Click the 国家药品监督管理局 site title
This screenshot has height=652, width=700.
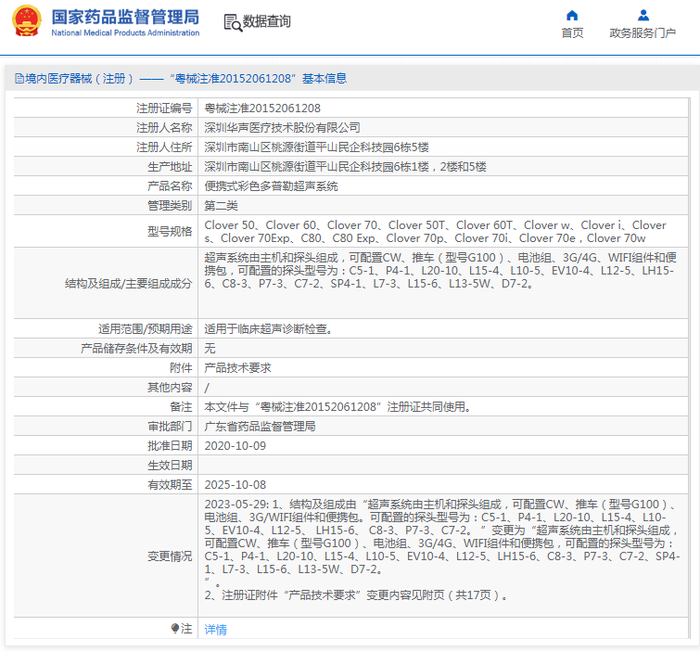click(x=125, y=17)
